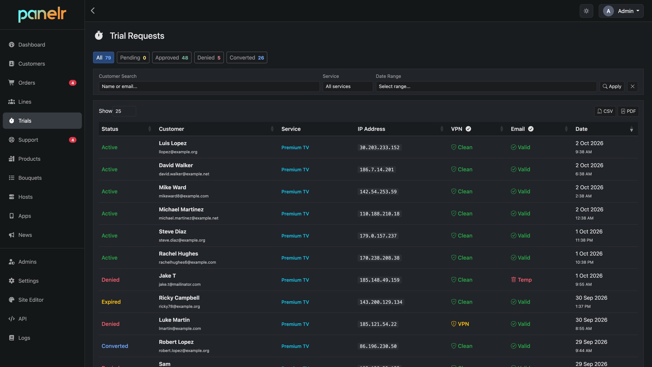Screen dimensions: 652x367
Task: Switch to the Pending tab
Action: click(x=133, y=57)
